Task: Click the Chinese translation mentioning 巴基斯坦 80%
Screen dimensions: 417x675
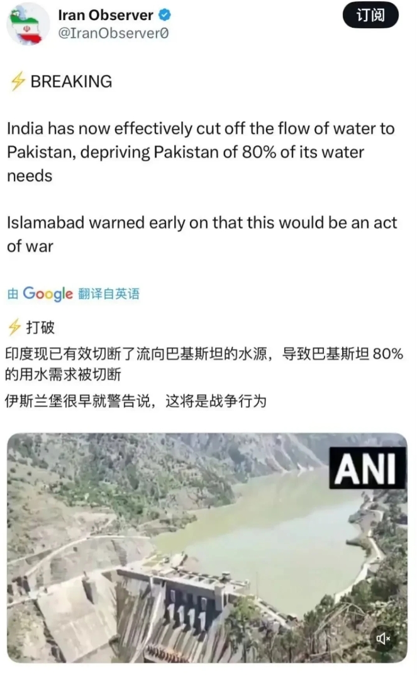Action: [204, 364]
